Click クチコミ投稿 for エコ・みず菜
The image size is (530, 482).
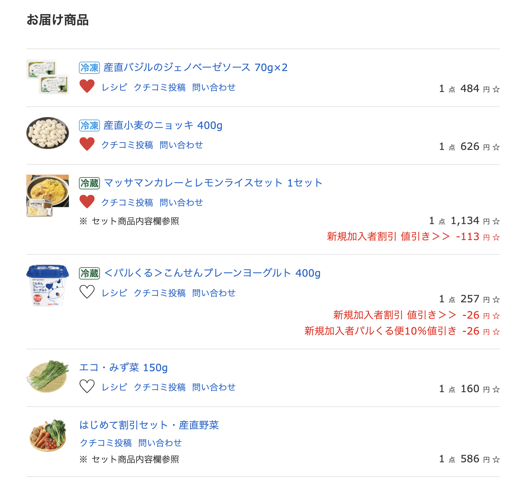159,387
